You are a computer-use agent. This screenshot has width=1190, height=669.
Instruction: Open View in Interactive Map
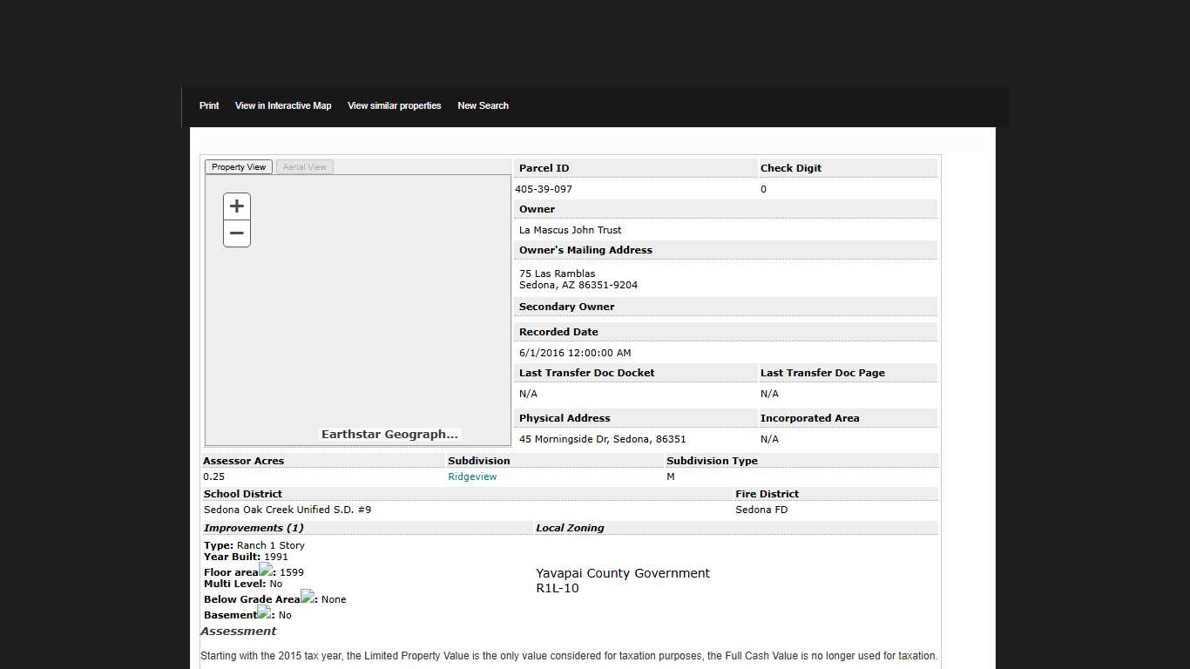point(283,106)
